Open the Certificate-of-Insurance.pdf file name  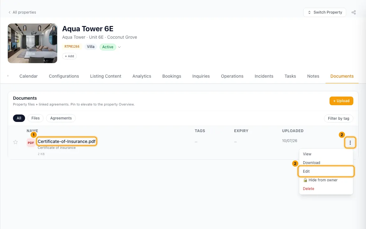66,141
